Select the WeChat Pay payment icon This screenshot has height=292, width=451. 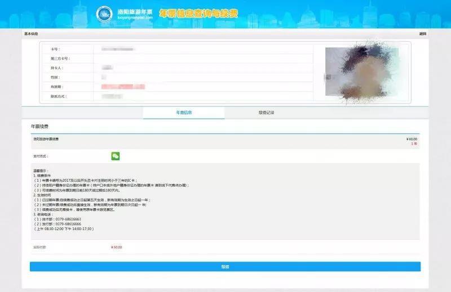115,156
